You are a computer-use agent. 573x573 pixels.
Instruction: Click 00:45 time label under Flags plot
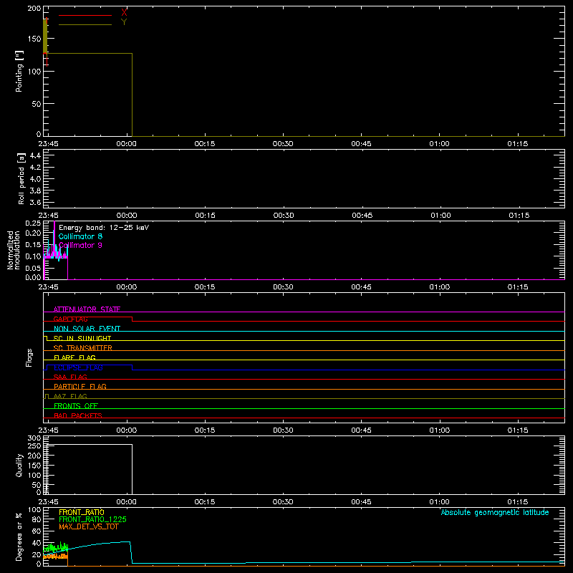tap(362, 430)
